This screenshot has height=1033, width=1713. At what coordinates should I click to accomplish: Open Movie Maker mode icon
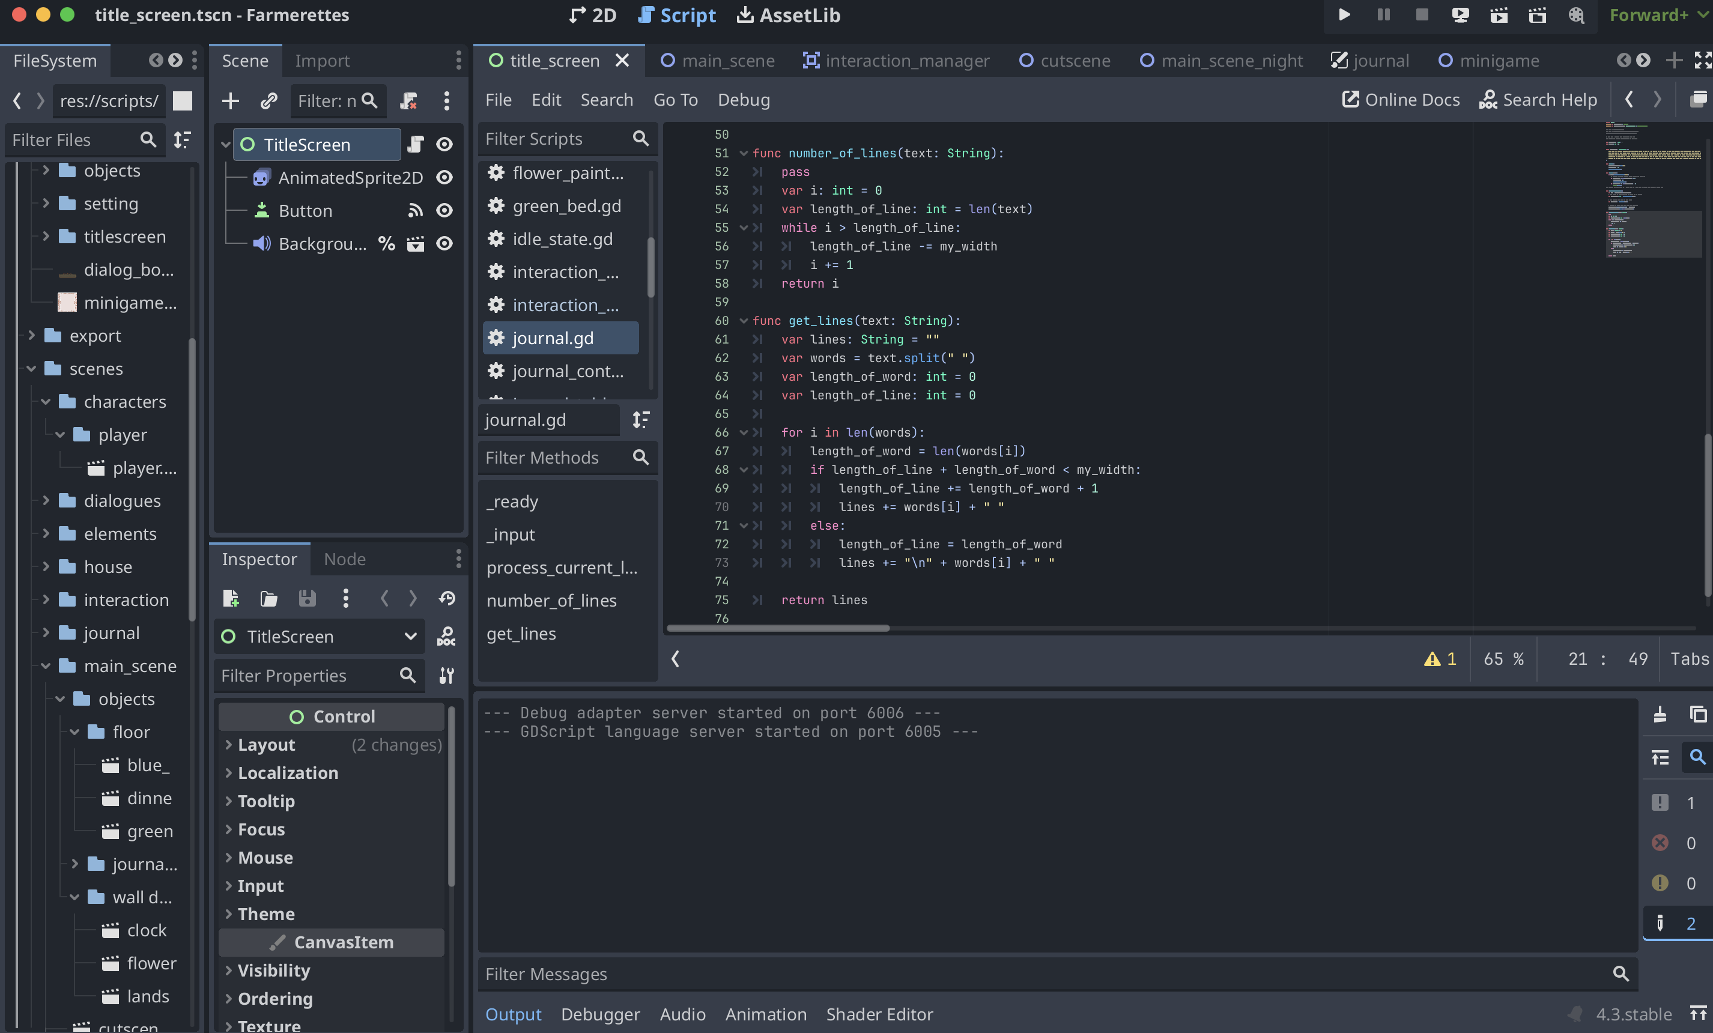click(1576, 15)
